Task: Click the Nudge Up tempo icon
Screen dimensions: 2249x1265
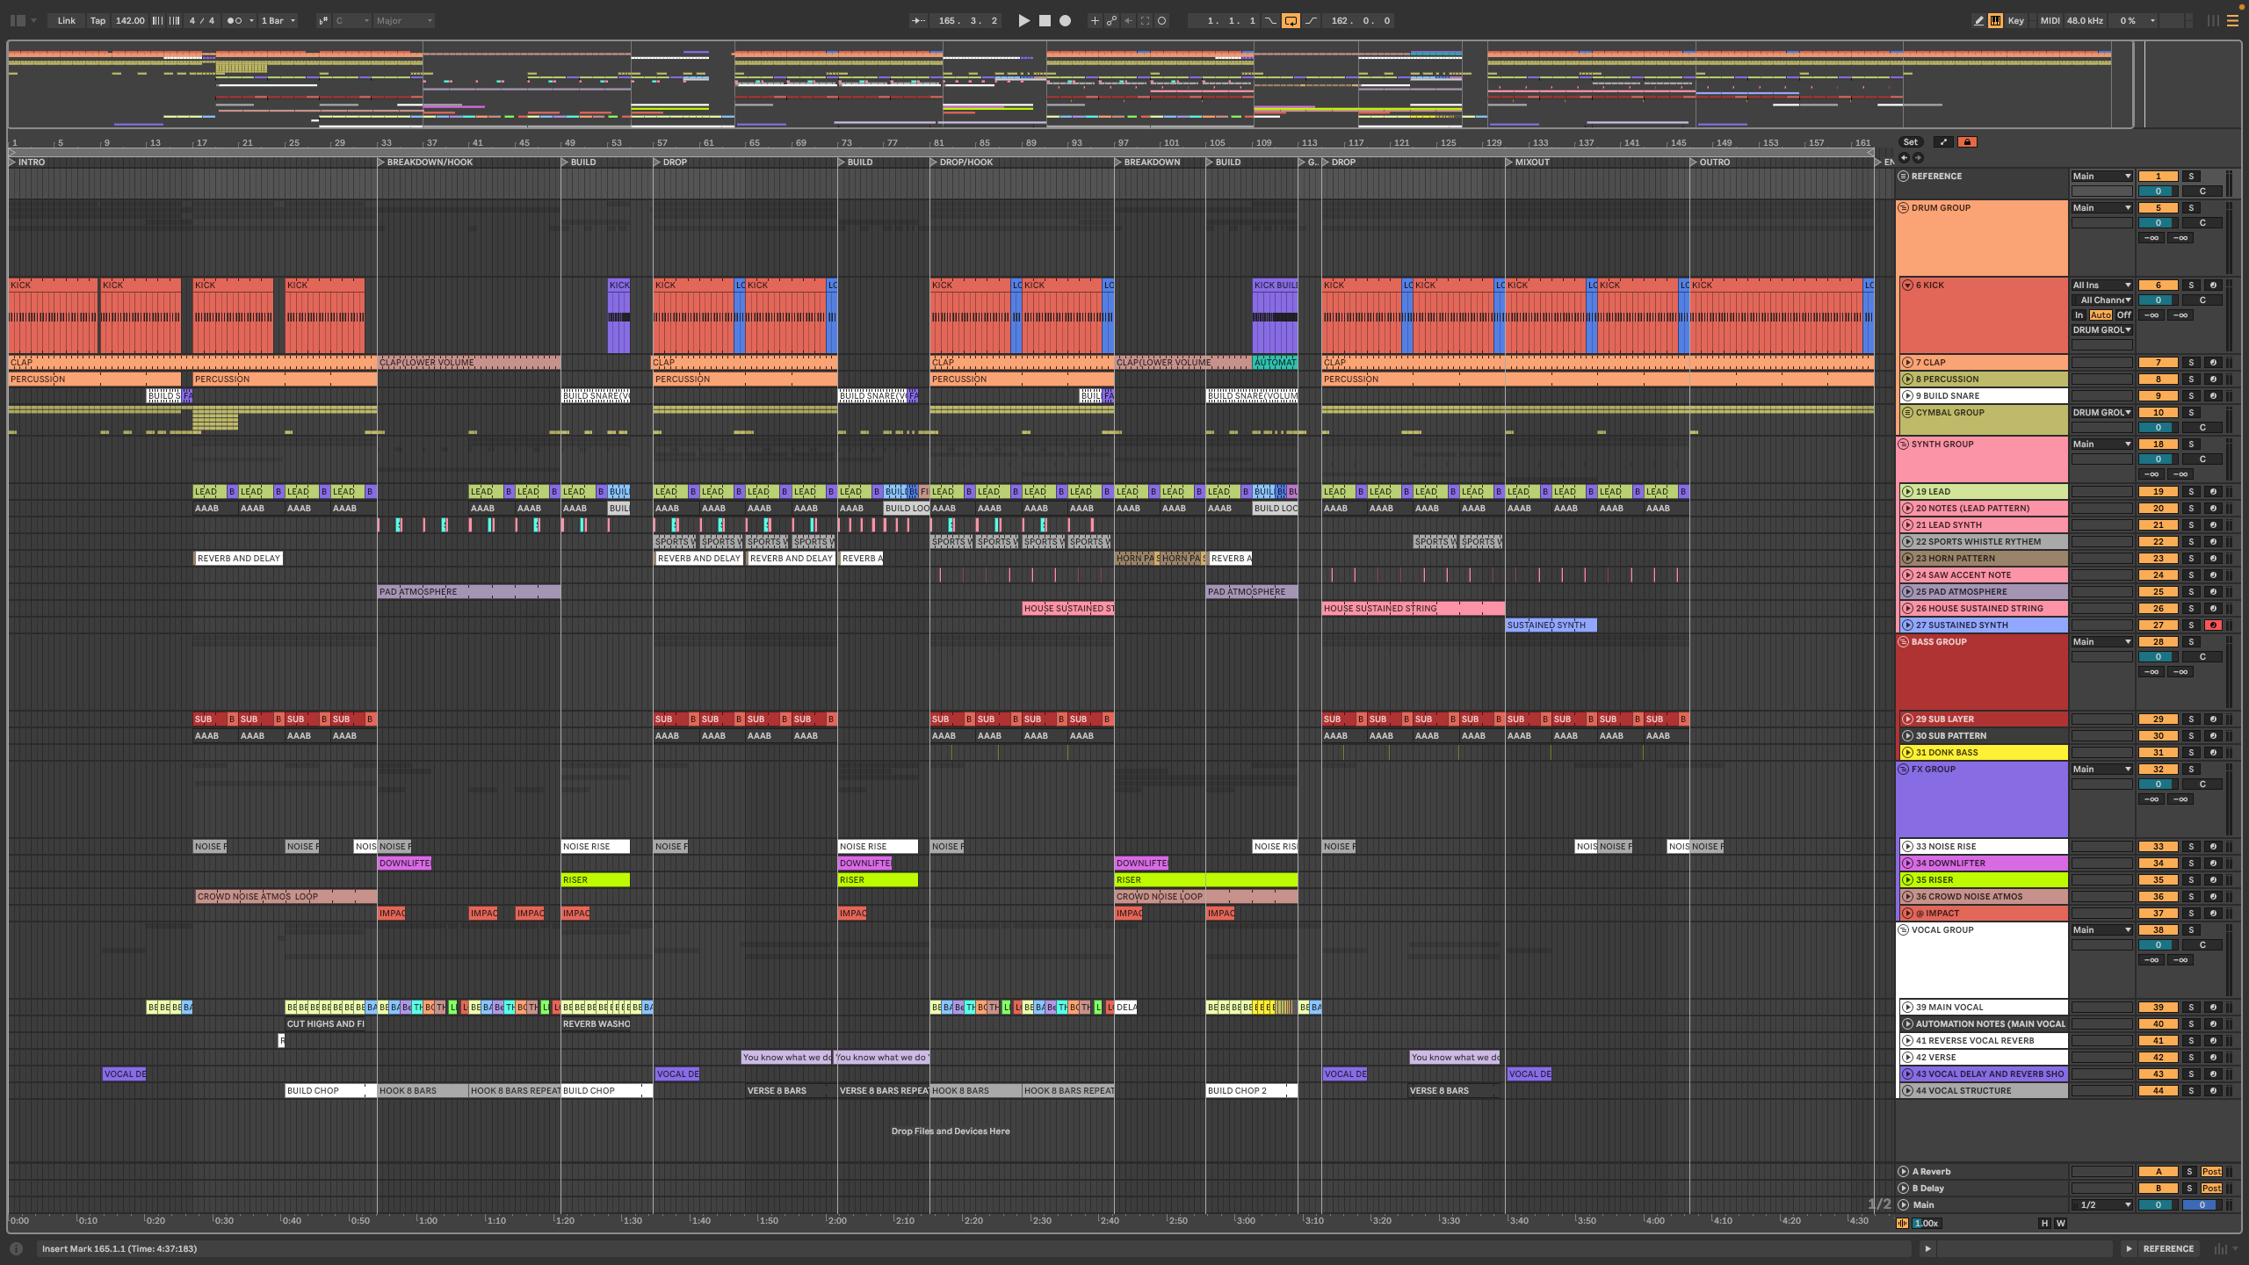Action: pyautogui.click(x=174, y=20)
